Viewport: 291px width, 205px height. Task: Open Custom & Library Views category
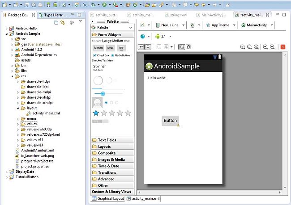pyautogui.click(x=112, y=192)
